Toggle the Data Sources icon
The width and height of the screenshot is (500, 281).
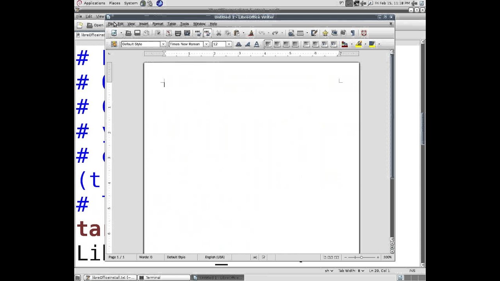point(343,33)
